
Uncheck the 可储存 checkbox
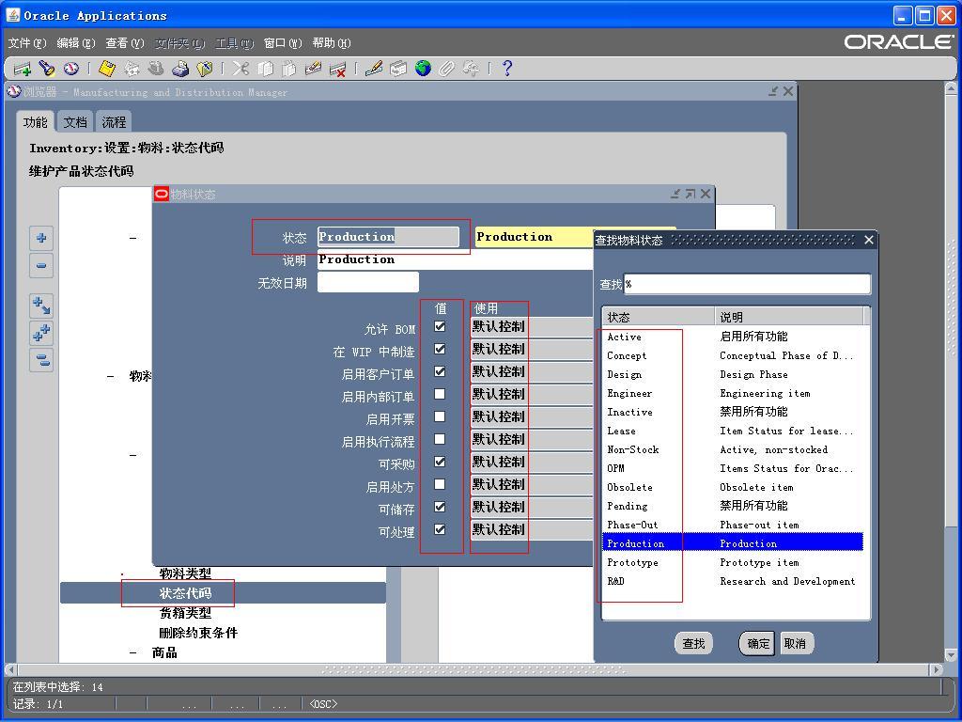tap(440, 507)
